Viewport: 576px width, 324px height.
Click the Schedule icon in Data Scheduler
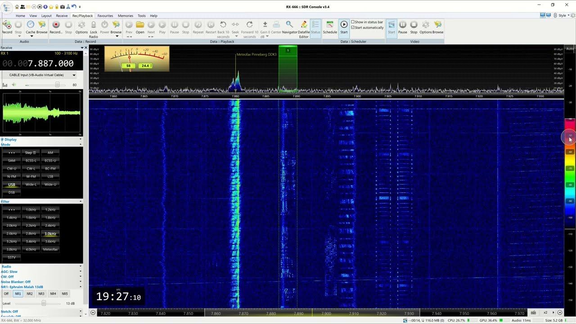pyautogui.click(x=330, y=27)
